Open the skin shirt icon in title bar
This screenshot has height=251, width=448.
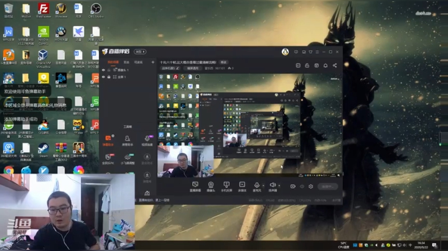[x=310, y=52]
